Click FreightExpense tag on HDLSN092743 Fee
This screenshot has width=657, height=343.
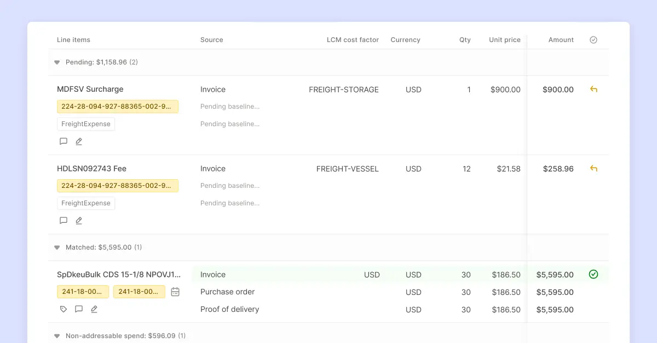[x=86, y=203]
